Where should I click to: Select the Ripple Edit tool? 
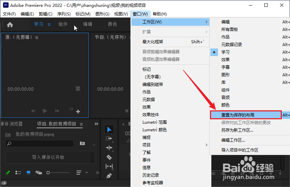[x=109, y=148]
